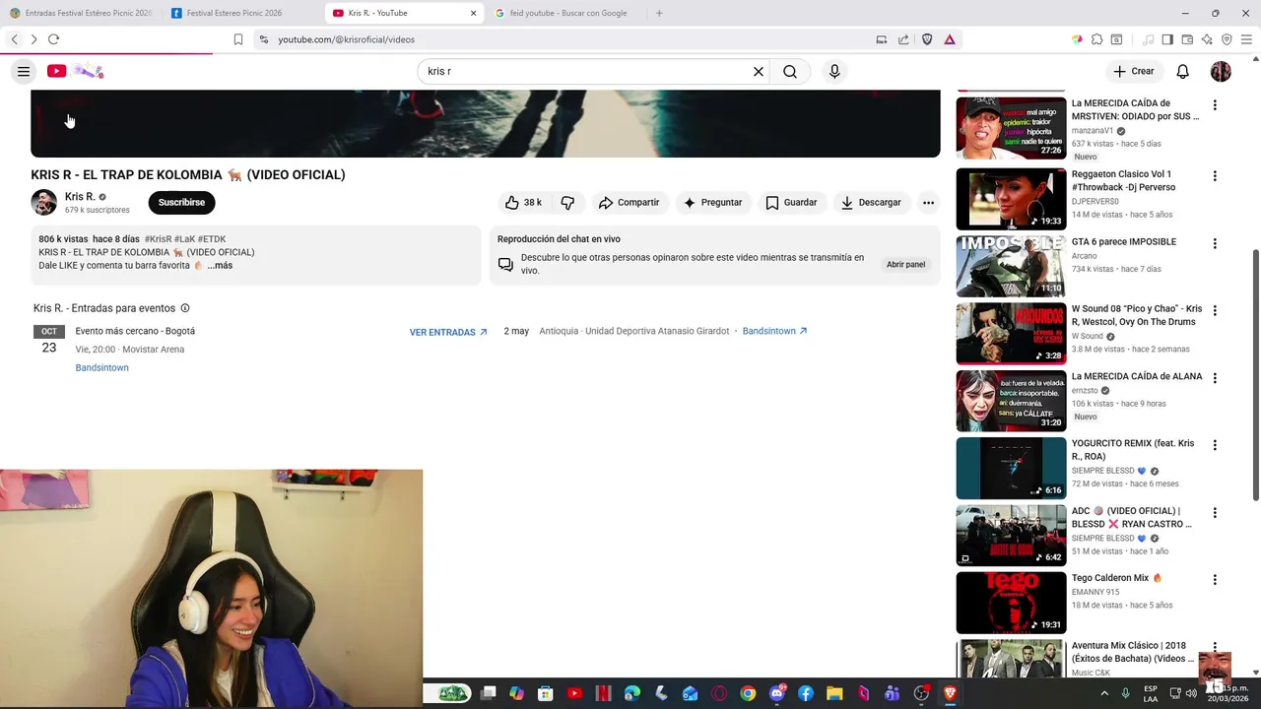1261x709 pixels.
Task: Open options for GTA 6 parece IMPOSIBLE
Action: tap(1215, 243)
